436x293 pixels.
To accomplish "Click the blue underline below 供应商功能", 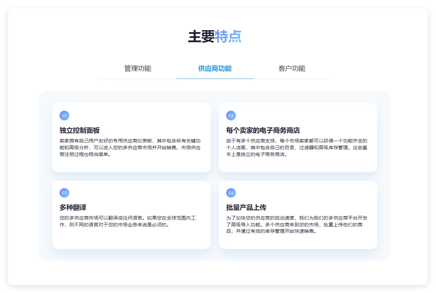I will [215, 78].
